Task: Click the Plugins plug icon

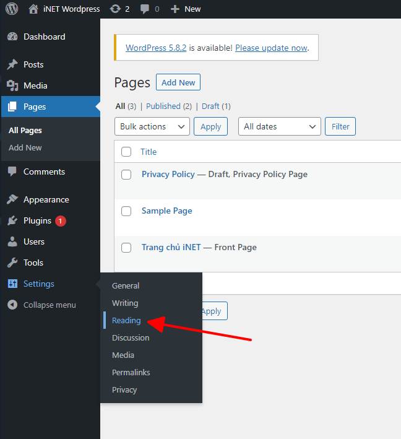Action: 12,220
